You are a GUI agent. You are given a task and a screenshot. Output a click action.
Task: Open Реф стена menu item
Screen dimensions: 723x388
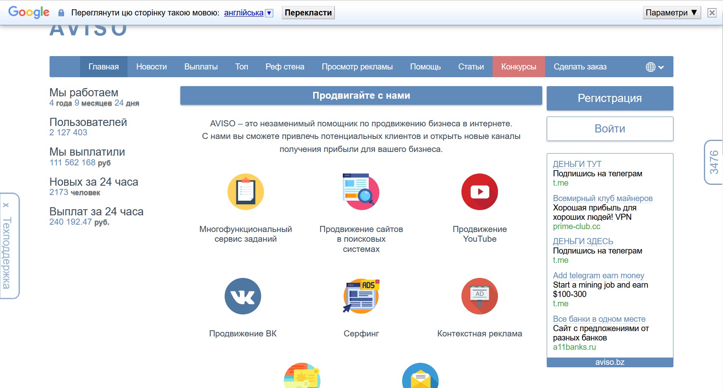[285, 67]
